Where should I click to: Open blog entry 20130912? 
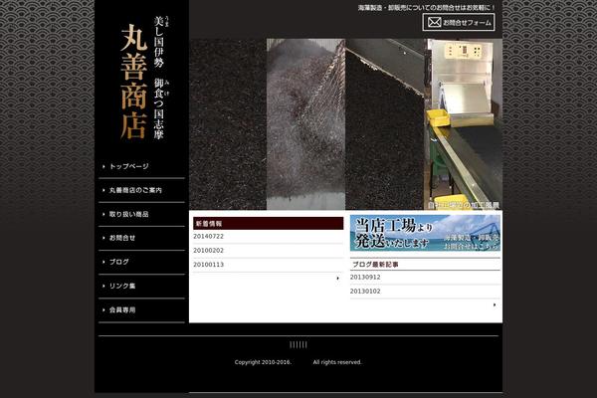coord(365,277)
